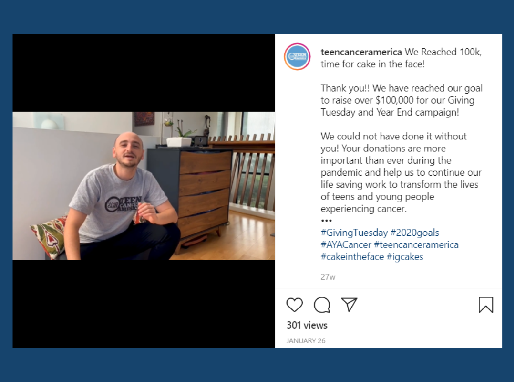Open the #cakeintheface hashtag
Screen dimensions: 515x382
pyautogui.click(x=352, y=256)
